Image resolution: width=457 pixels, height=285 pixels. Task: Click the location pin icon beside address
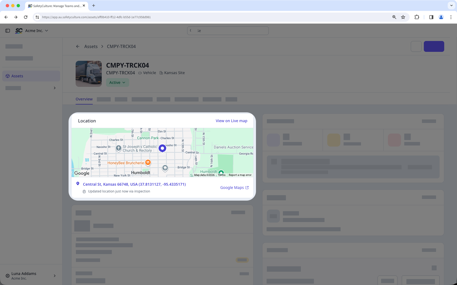pyautogui.click(x=78, y=184)
